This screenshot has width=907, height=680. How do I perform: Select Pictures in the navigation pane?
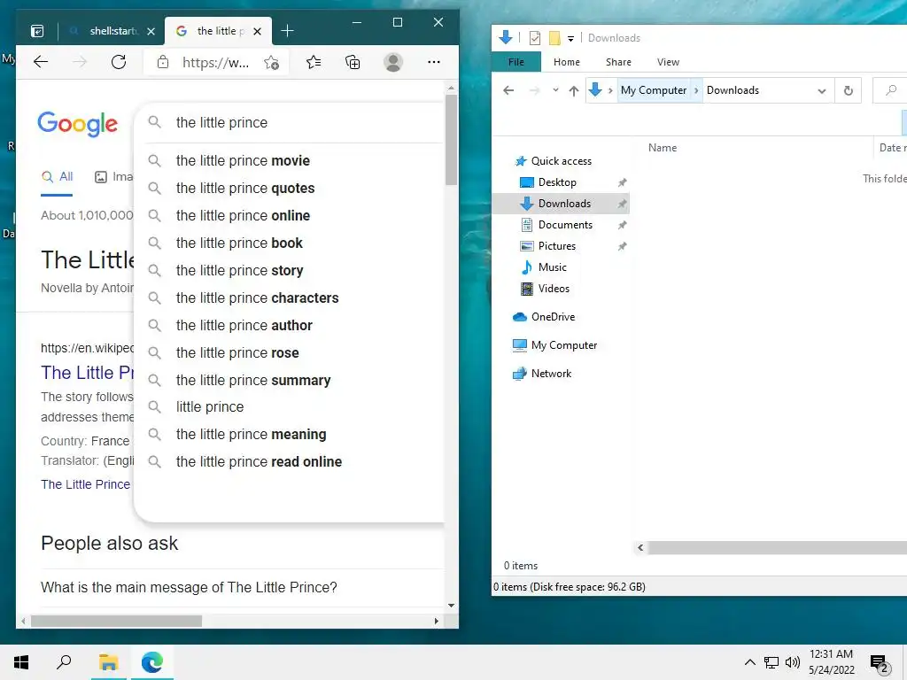point(556,246)
